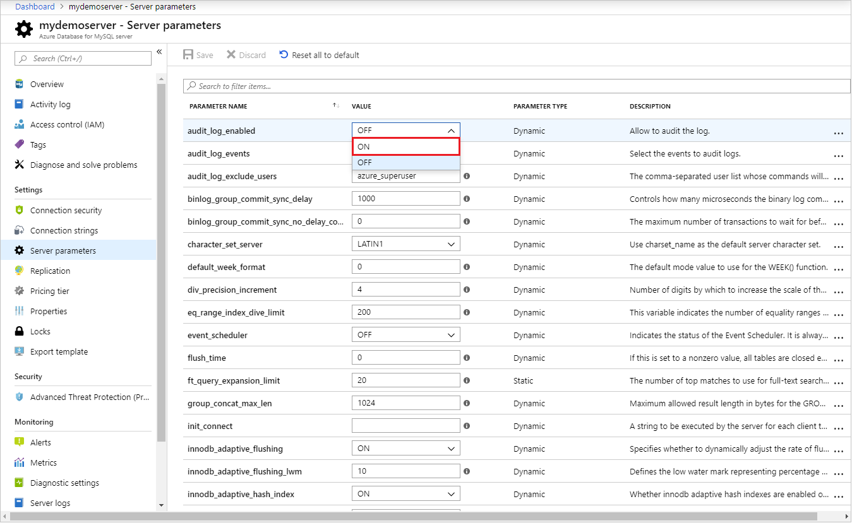Click the default_week_format value field

406,267
